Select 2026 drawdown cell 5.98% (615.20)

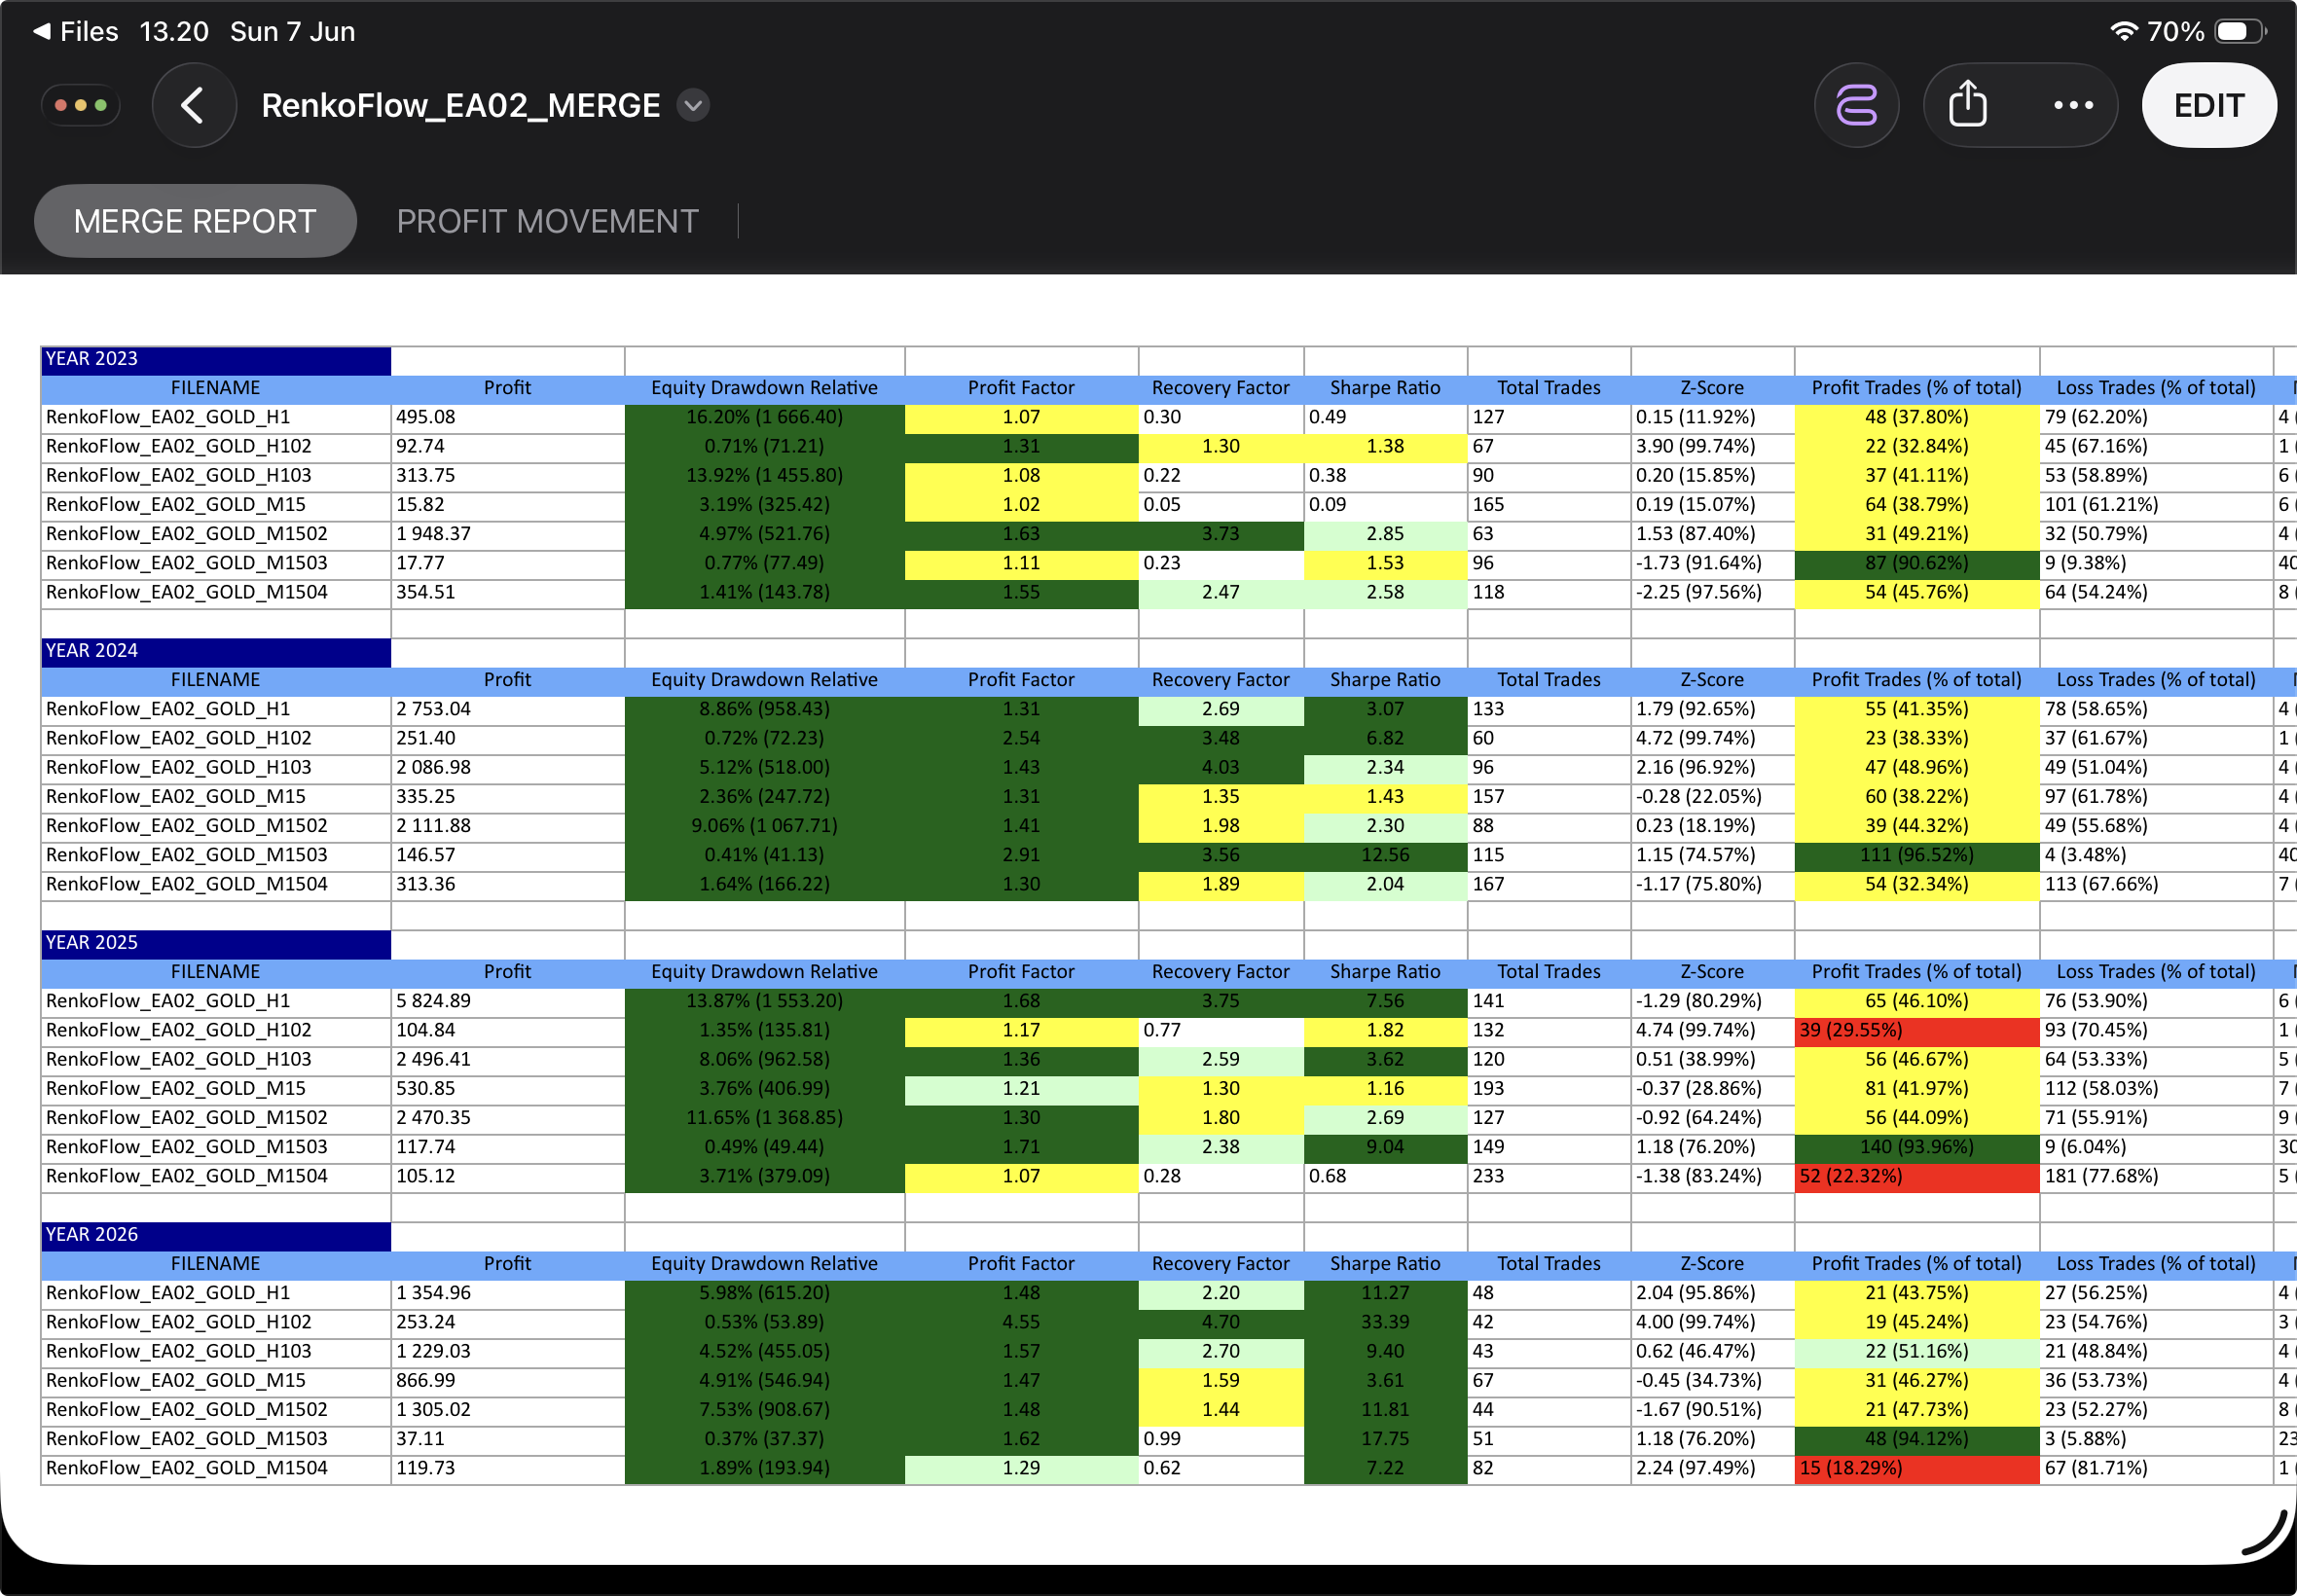click(x=764, y=1294)
